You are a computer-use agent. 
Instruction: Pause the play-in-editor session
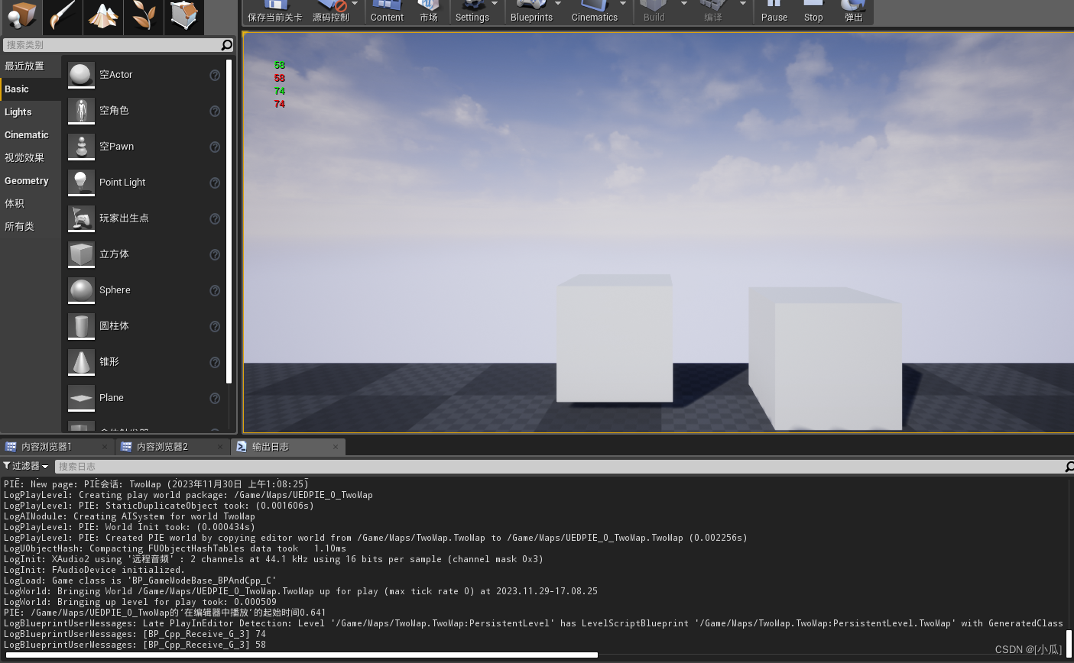click(x=774, y=11)
